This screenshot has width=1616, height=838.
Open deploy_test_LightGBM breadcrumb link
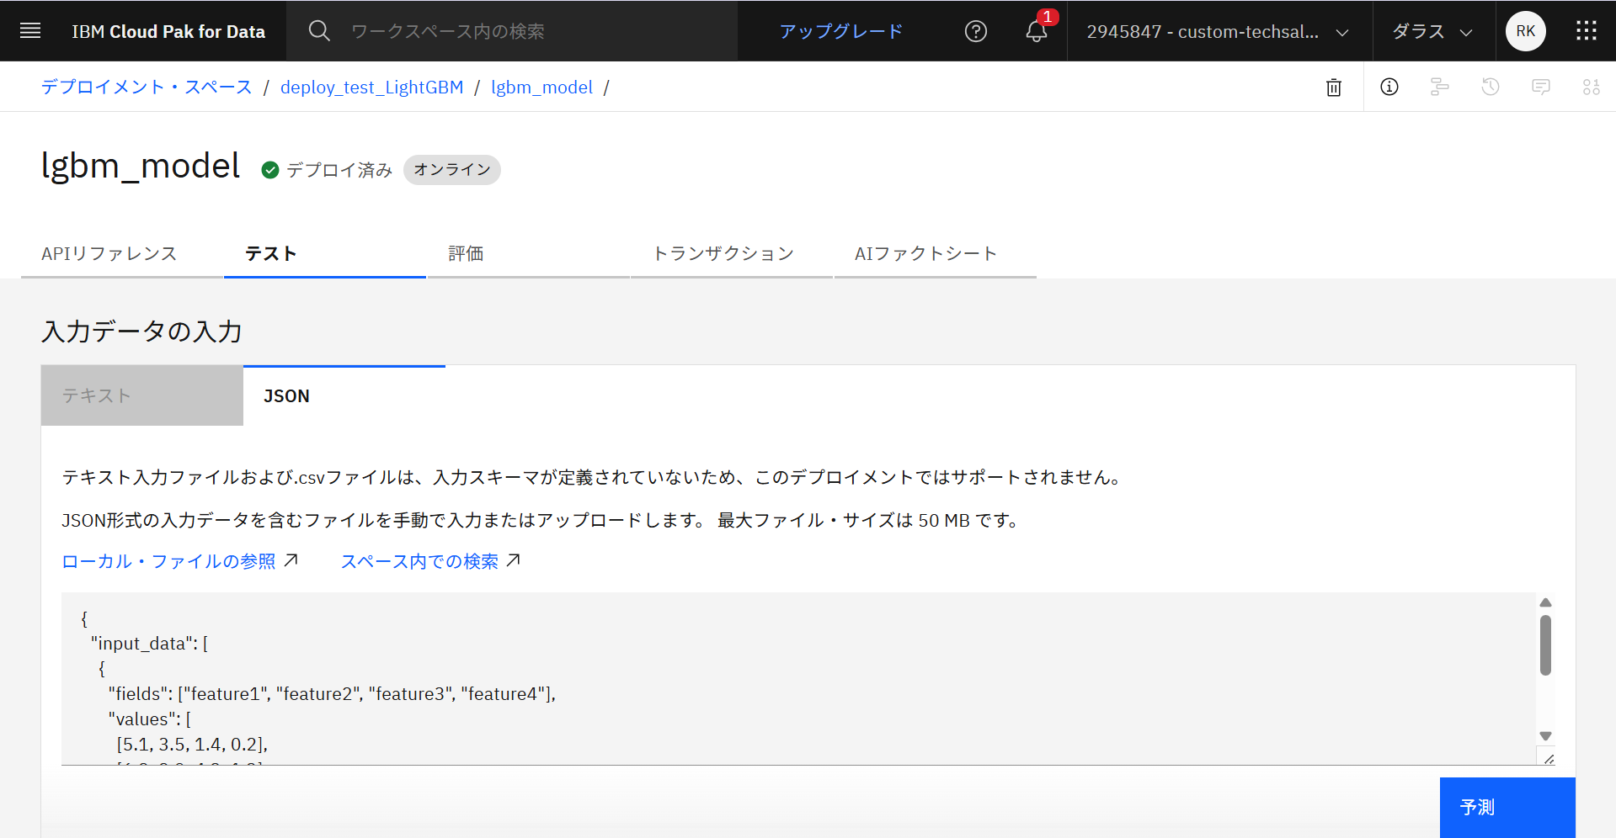pos(371,87)
